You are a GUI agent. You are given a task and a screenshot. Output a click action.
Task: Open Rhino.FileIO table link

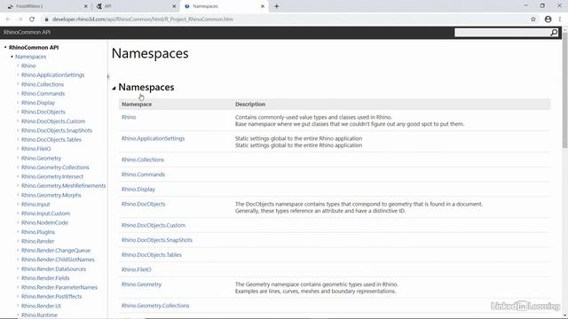point(136,269)
